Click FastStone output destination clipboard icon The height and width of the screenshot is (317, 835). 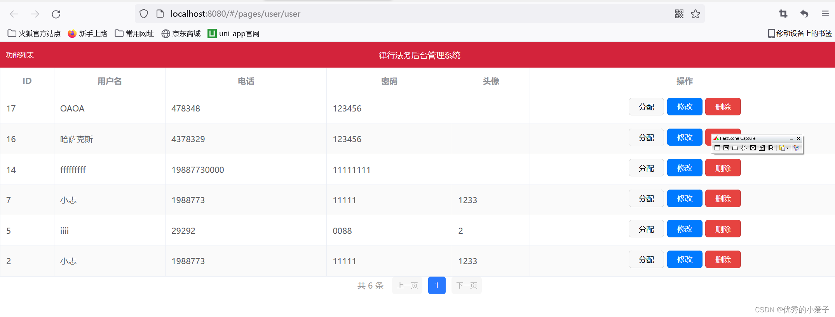click(782, 148)
